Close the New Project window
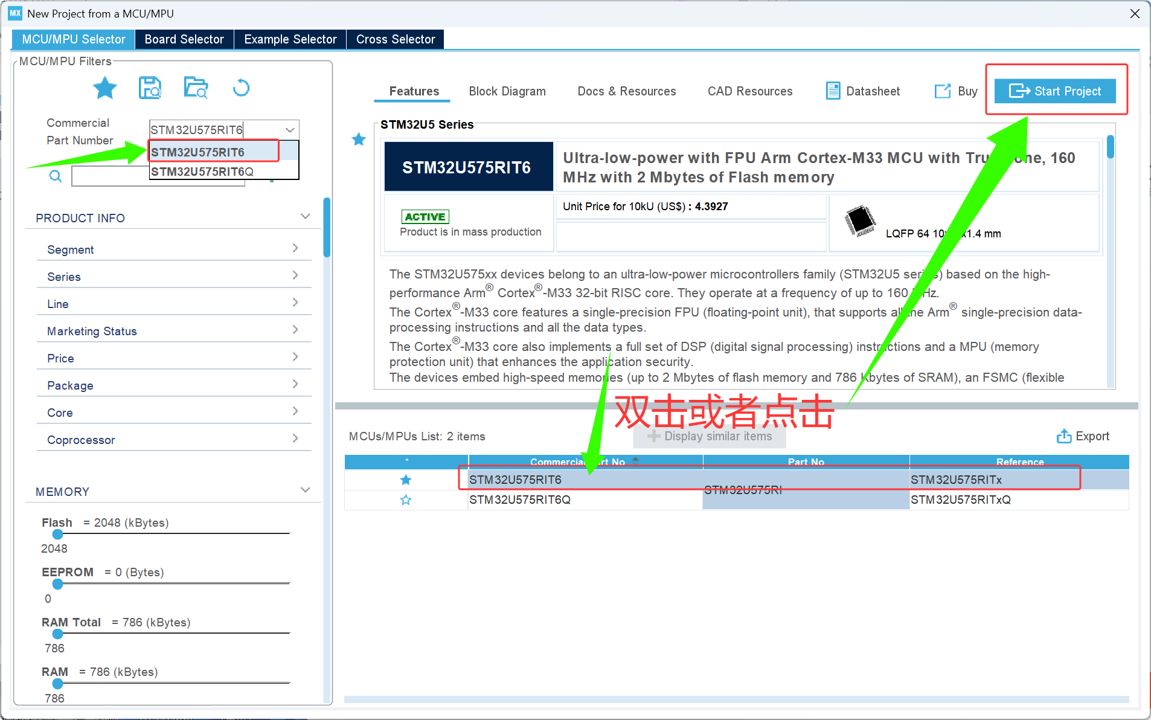The height and width of the screenshot is (720, 1151). (x=1135, y=13)
